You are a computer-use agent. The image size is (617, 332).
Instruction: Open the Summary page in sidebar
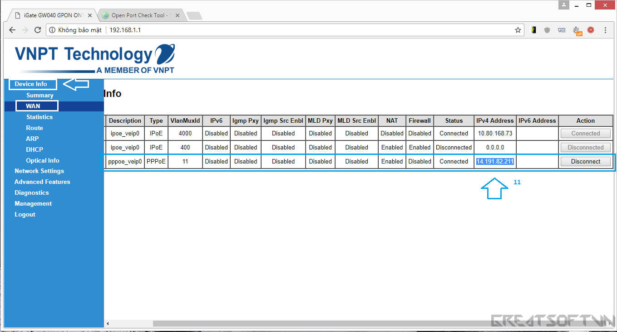pyautogui.click(x=40, y=95)
